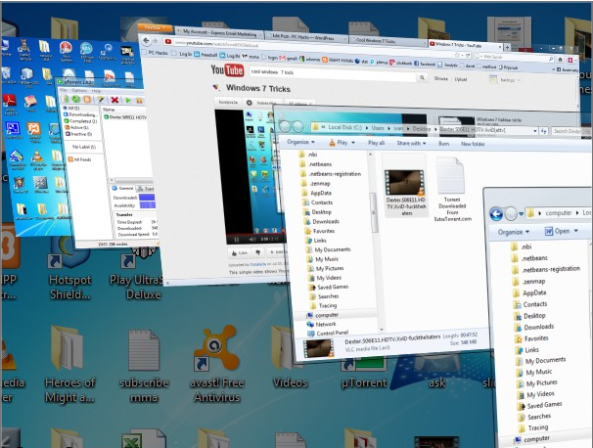The width and height of the screenshot is (593, 448).
Task: Click the VLC cone icon in rear desktop window
Action: pyautogui.click(x=37, y=157)
